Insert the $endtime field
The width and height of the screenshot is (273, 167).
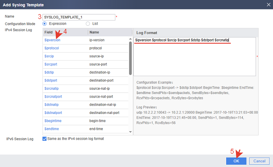coord(52,128)
